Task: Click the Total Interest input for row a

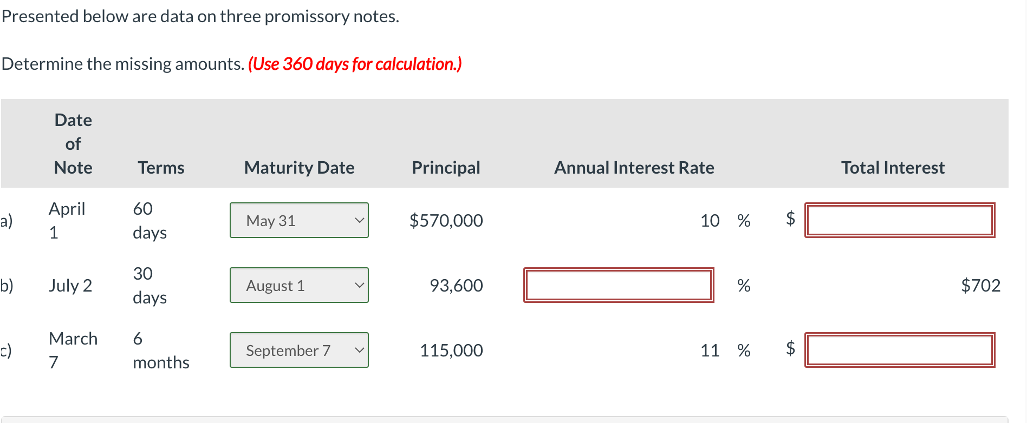Action: coord(899,220)
